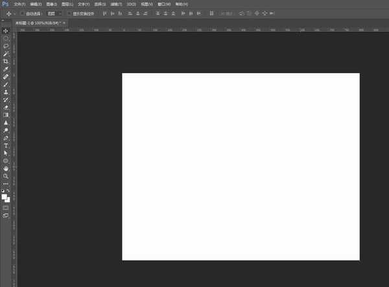This screenshot has width=389, height=287.
Task: Open the Edit Toolbar three-dots button
Action: 6,184
